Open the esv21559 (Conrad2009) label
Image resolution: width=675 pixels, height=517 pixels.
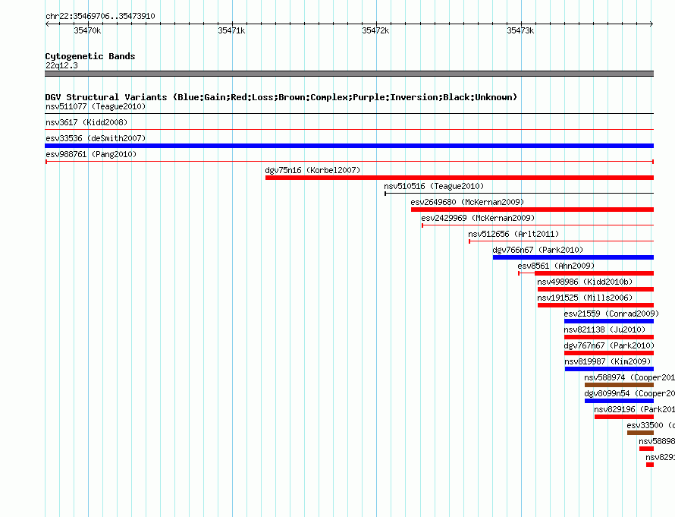coord(611,314)
